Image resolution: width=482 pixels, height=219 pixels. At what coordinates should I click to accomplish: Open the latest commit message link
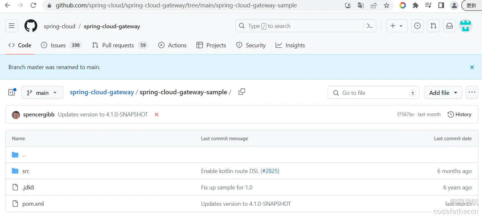click(x=103, y=114)
